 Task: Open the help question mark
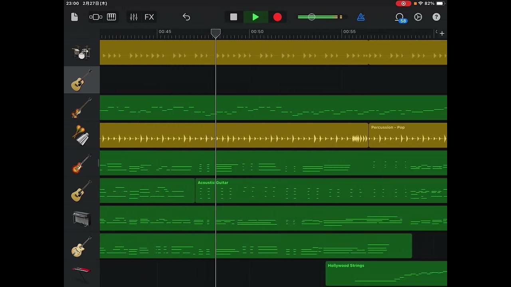point(436,17)
